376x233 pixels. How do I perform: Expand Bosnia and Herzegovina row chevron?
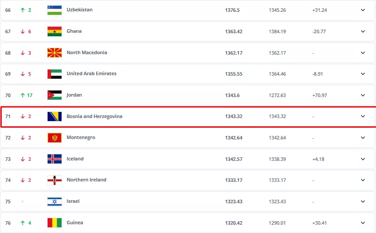point(362,116)
